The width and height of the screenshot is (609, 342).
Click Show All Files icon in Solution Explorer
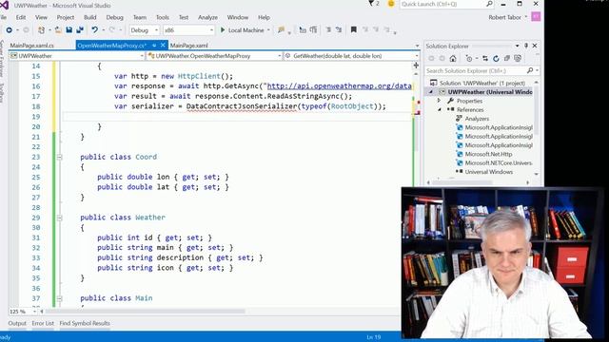pos(518,59)
